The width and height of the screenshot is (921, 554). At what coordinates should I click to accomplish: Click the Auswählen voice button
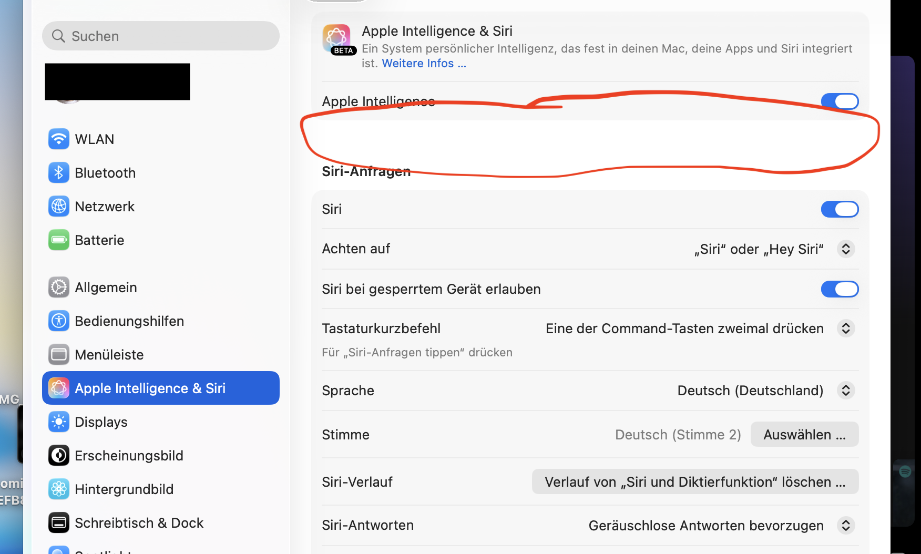804,435
